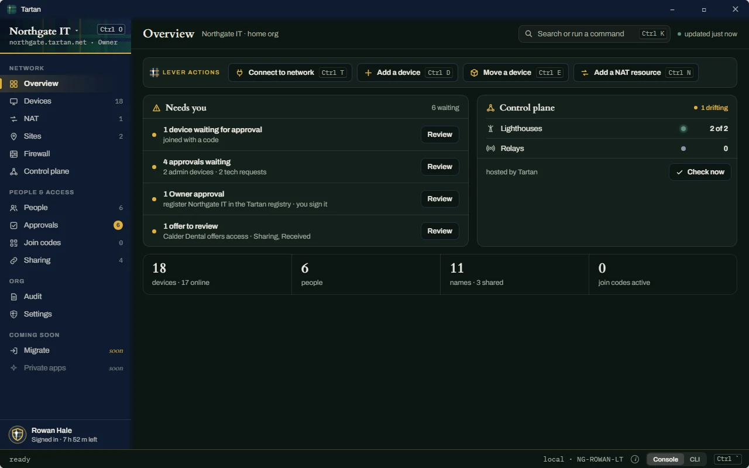This screenshot has height=468, width=749.
Task: Click the NAT arrows icon in sidebar
Action: click(13, 119)
